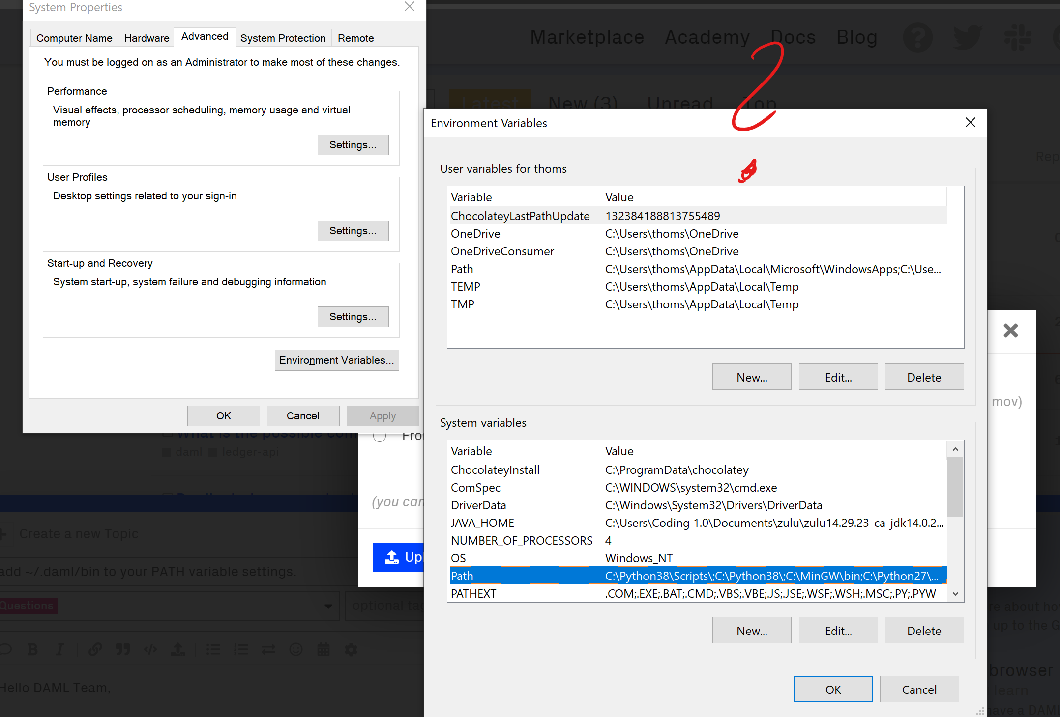This screenshot has height=717, width=1060.
Task: Click the Performance Settings... button
Action: click(x=353, y=145)
